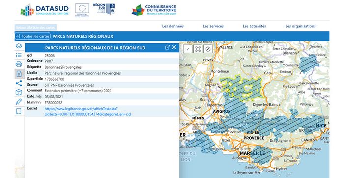Click the Source value SIT PNR Baronnies Provençales
Viewport: 344px width, 178px height.
(x=69, y=85)
